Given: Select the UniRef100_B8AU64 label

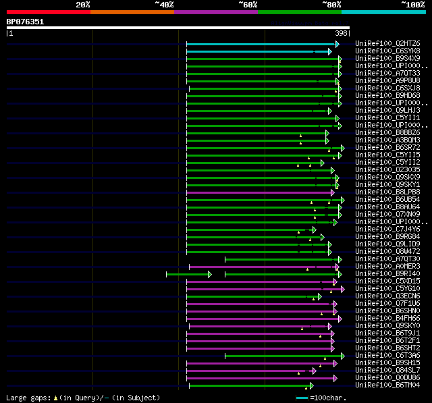Looking at the screenshot, I should click(387, 207).
